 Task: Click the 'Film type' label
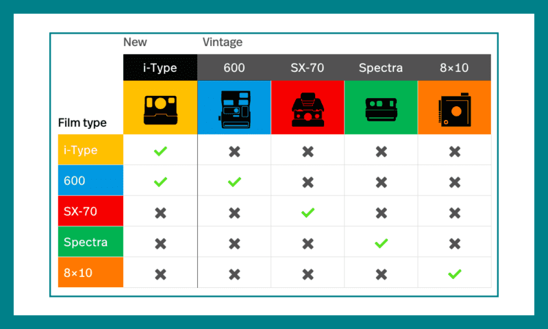82,123
